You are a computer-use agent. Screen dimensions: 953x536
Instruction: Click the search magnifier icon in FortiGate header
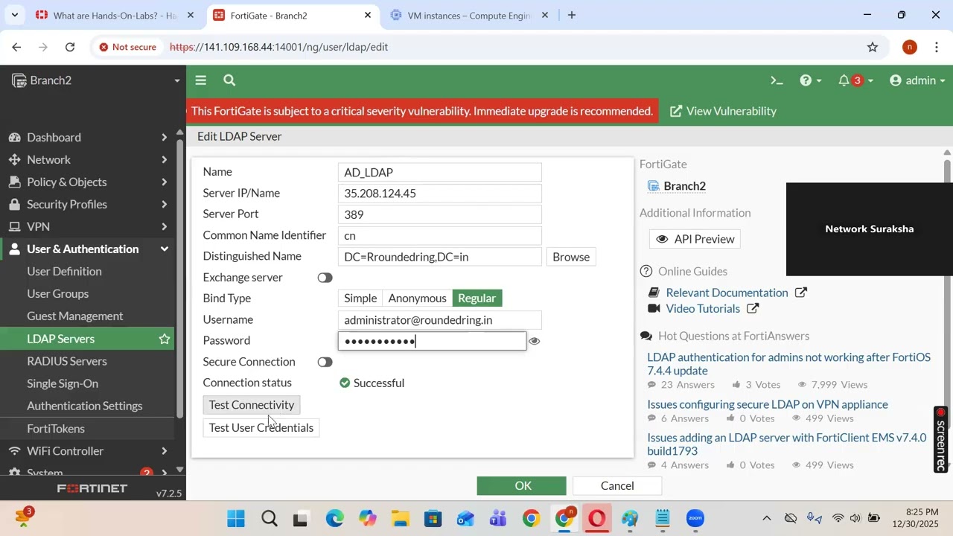point(229,80)
